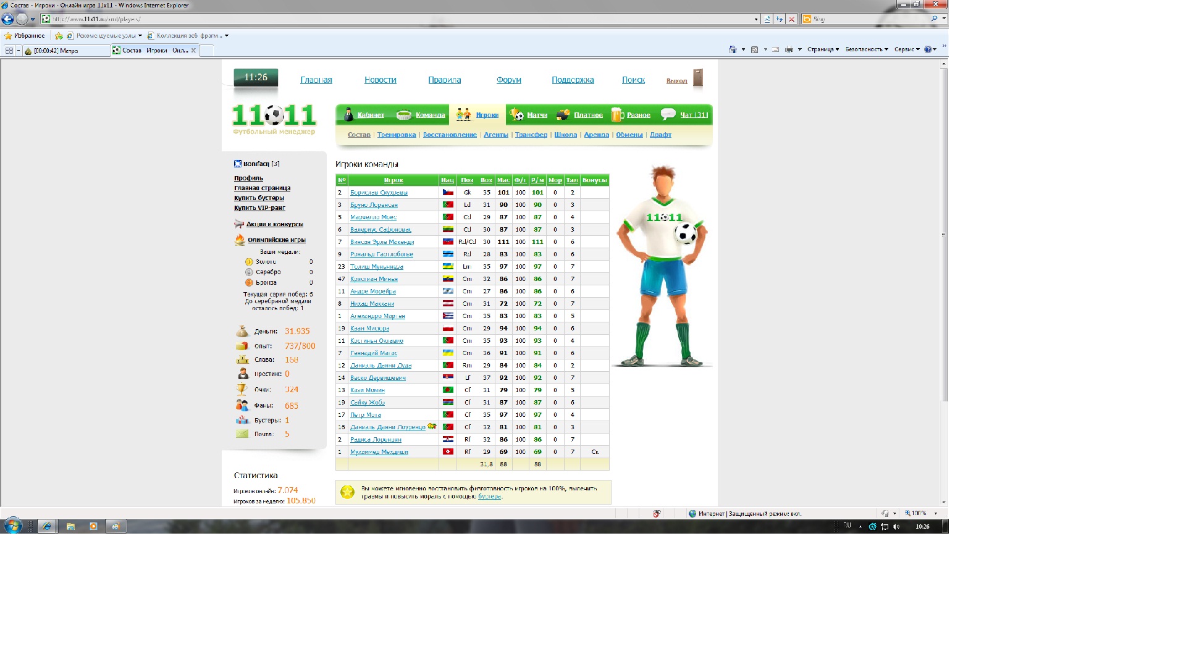Sort table by Воз column header
1186x667 pixels.
[x=486, y=180]
